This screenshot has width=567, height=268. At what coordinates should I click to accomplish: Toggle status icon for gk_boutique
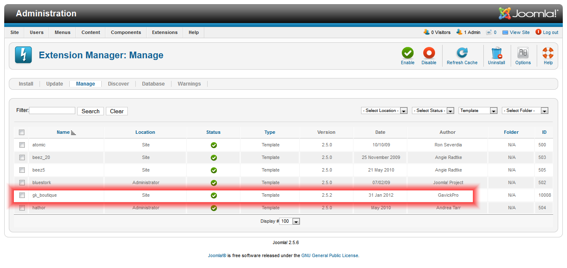214,195
